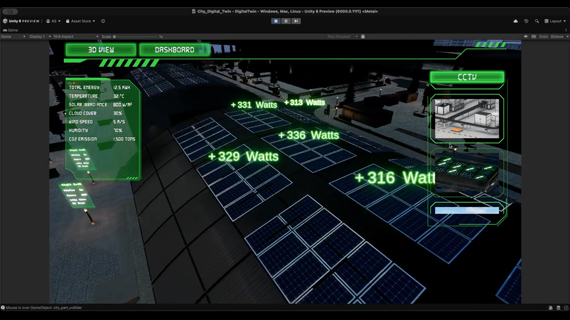
Task: Click the Wind Speed 5 m/s value
Action: (x=119, y=122)
